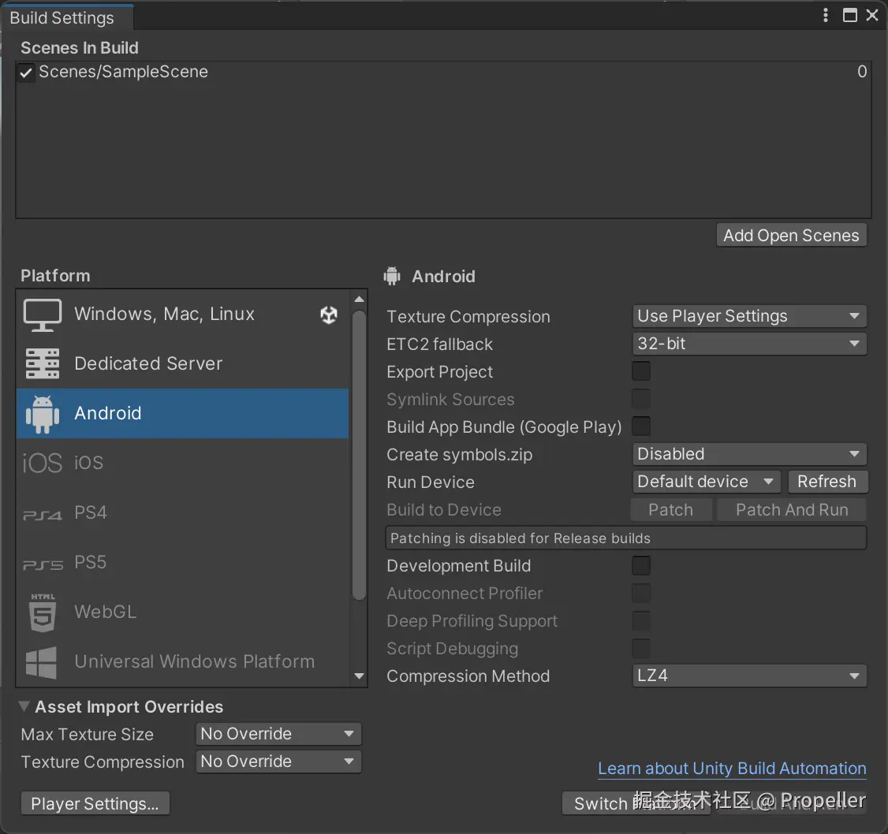This screenshot has width=888, height=834.
Task: Click the Android robot icon in platform list
Action: tap(43, 414)
